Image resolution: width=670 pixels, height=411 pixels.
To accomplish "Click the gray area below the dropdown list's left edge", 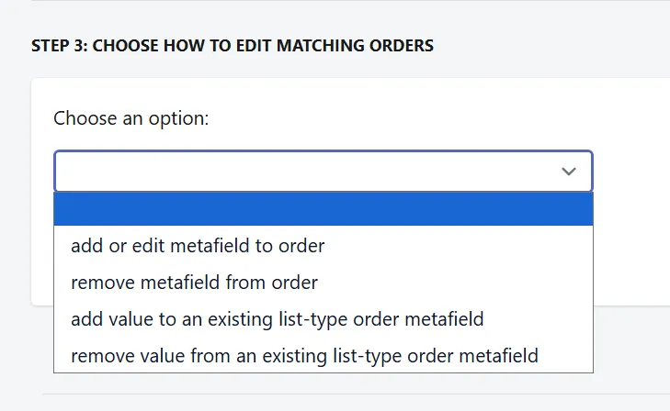I will 42,341.
